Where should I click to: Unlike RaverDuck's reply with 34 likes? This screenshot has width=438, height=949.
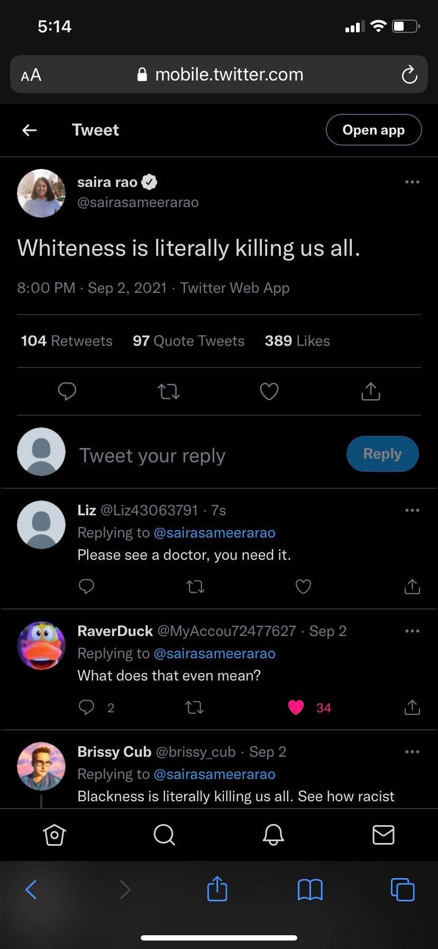296,708
